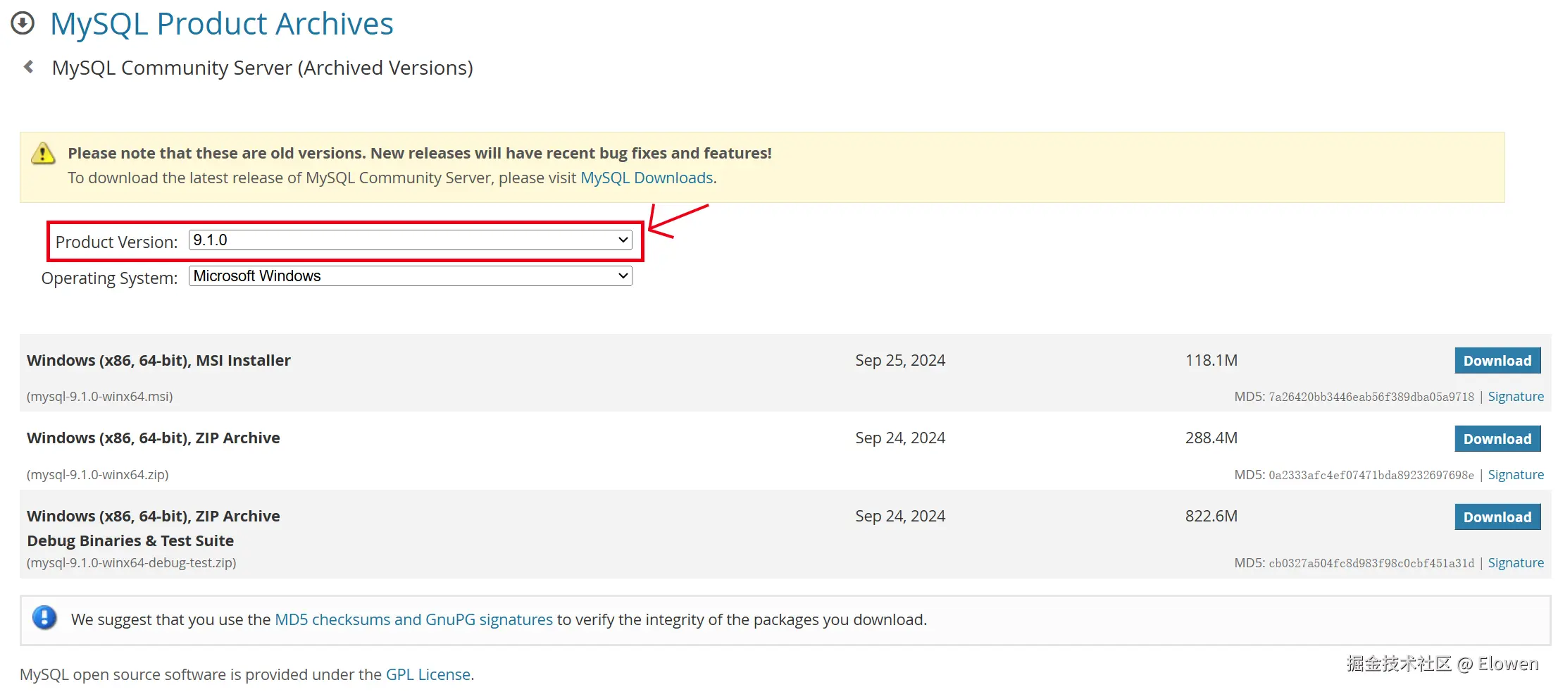Screen dimensions: 1558x692
Task: Download the MSI Installer package
Action: point(1497,361)
